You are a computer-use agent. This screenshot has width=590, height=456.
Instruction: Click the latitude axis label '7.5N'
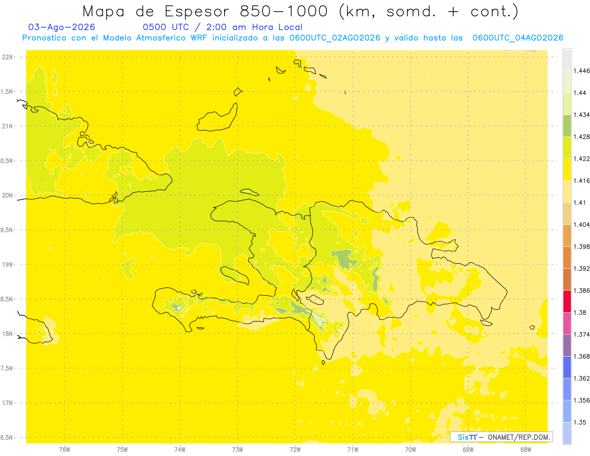point(7,368)
